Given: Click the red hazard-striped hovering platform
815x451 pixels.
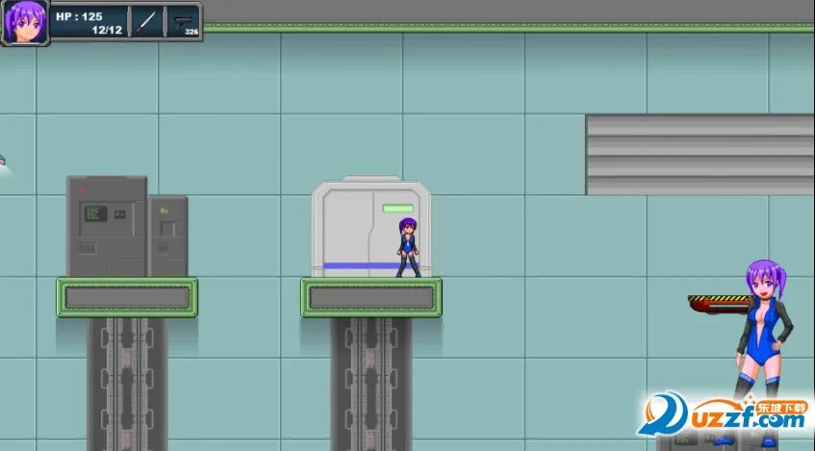Looking at the screenshot, I should point(720,304).
